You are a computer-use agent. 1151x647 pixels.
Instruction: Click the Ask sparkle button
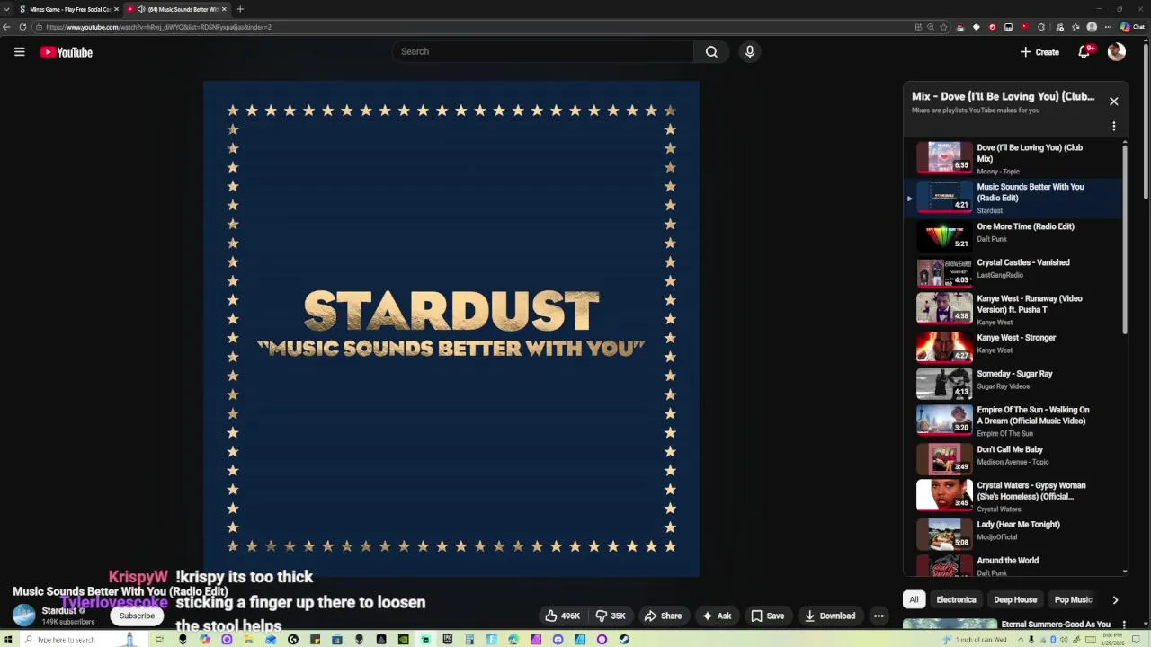pyautogui.click(x=717, y=616)
